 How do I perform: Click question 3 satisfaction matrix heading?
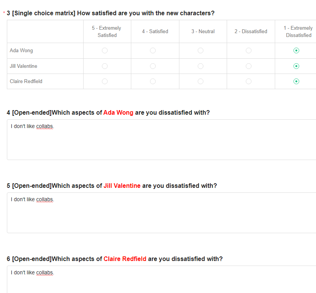coord(111,13)
